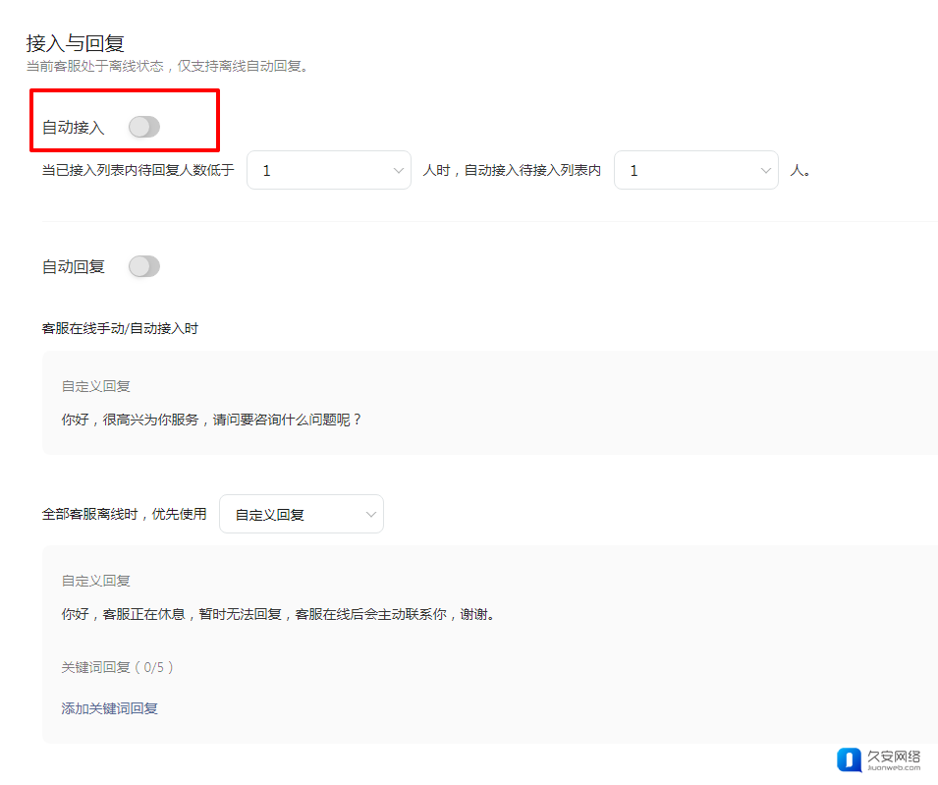Click the 添加关键词回复 link

click(109, 707)
